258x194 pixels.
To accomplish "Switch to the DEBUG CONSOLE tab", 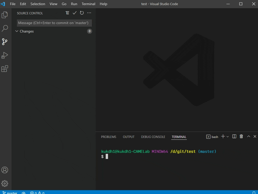I will click(x=153, y=137).
